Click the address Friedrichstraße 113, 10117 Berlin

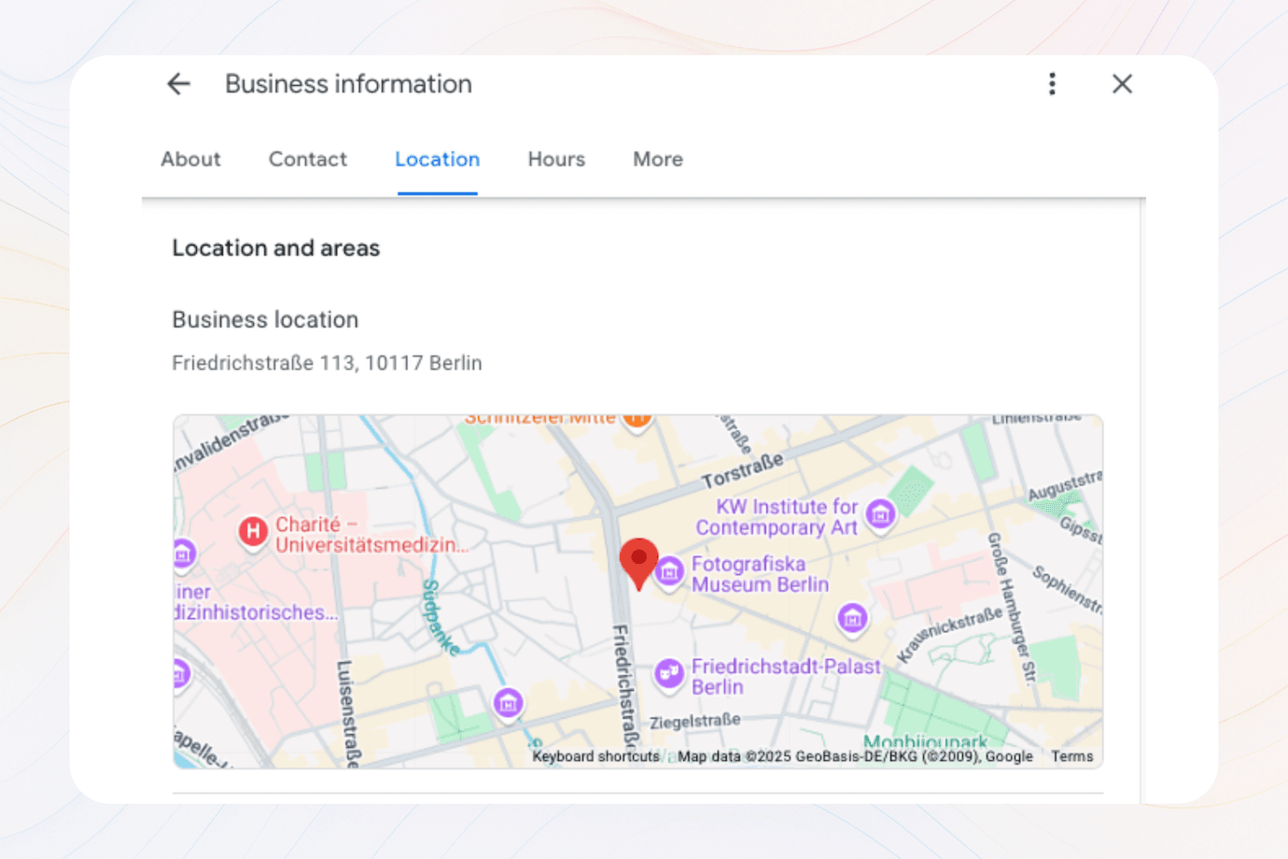coord(327,363)
